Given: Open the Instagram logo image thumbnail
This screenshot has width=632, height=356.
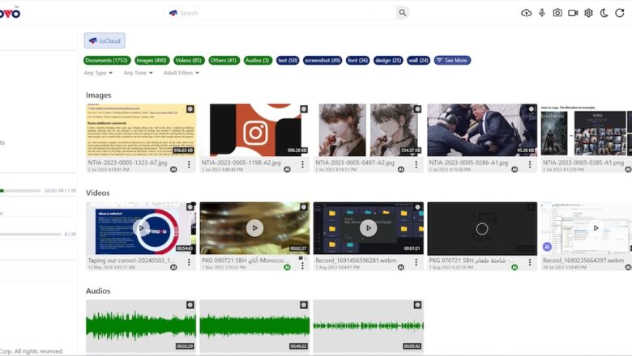Looking at the screenshot, I should click(x=254, y=130).
